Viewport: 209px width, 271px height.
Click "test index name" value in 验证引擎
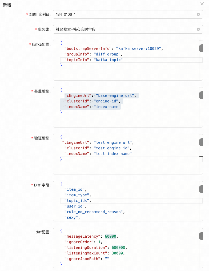tap(112, 154)
